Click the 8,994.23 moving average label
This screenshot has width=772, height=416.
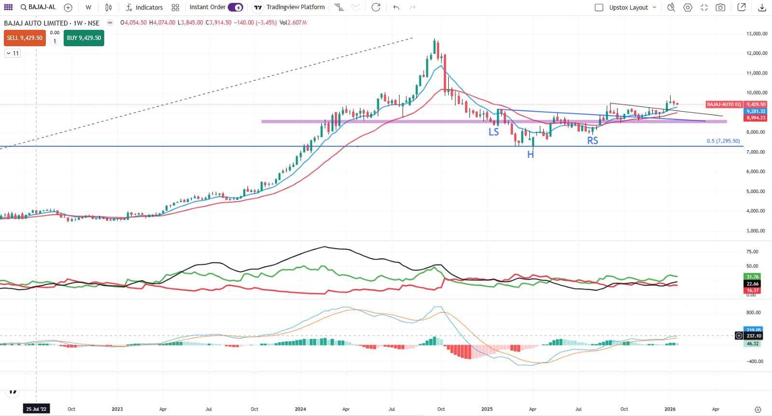756,118
